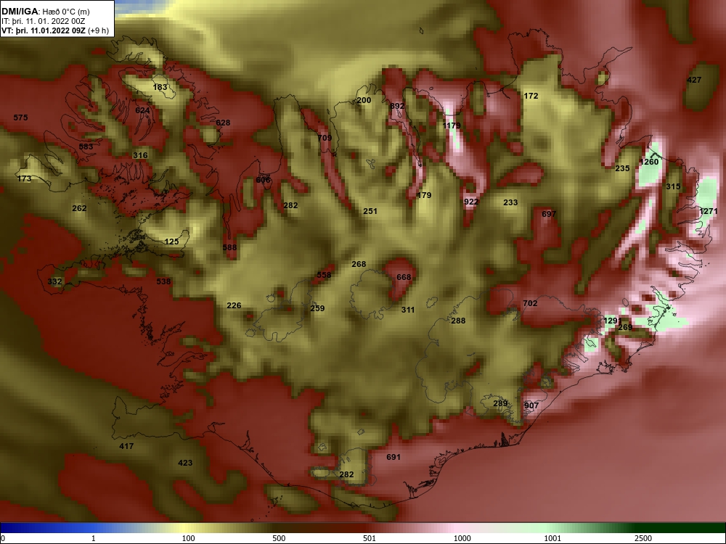Select the map value 538
Image resolution: width=726 pixels, height=544 pixels.
[163, 281]
